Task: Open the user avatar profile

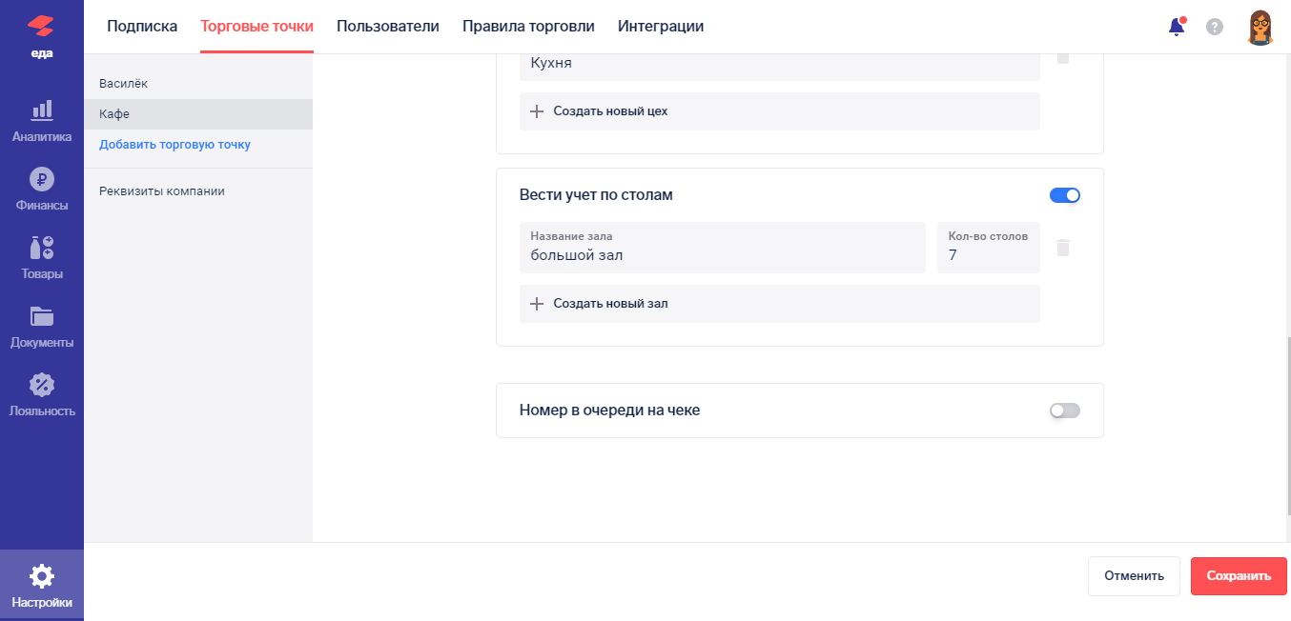Action: pyautogui.click(x=1260, y=27)
